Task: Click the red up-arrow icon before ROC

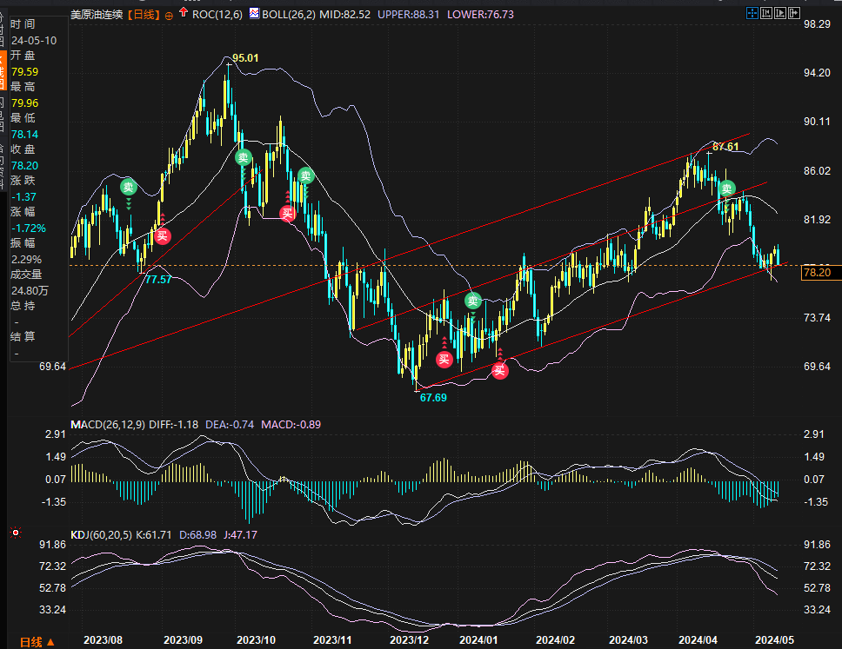Action: pyautogui.click(x=182, y=13)
